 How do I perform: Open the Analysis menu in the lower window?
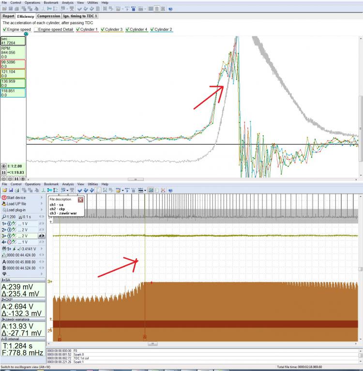click(68, 184)
